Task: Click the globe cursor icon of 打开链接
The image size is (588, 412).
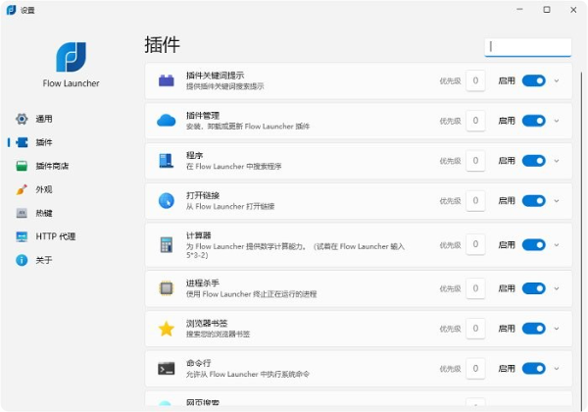Action: coord(167,201)
